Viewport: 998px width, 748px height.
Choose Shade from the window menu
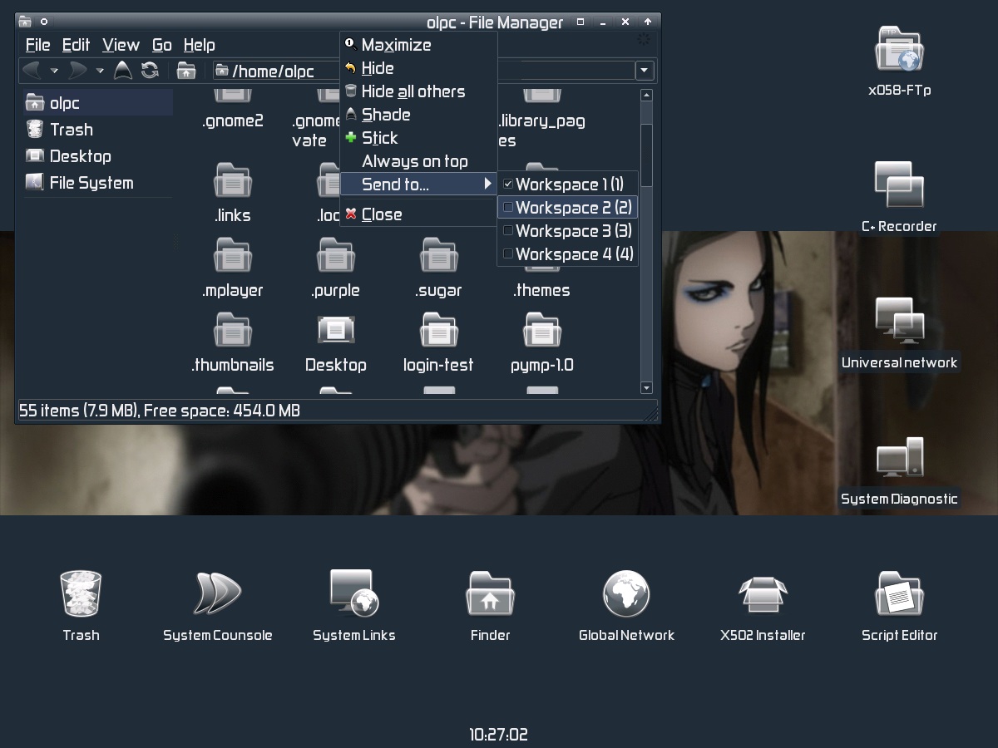click(419, 115)
